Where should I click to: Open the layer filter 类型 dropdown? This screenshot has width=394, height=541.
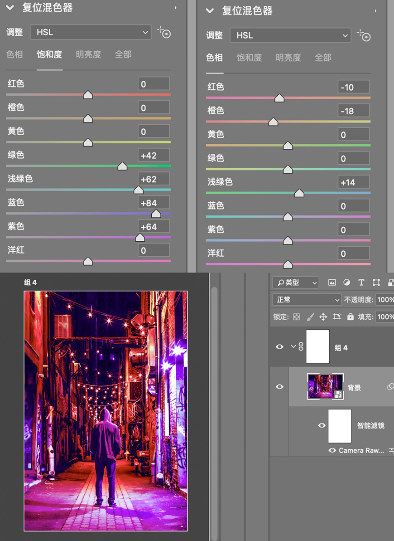tap(295, 282)
